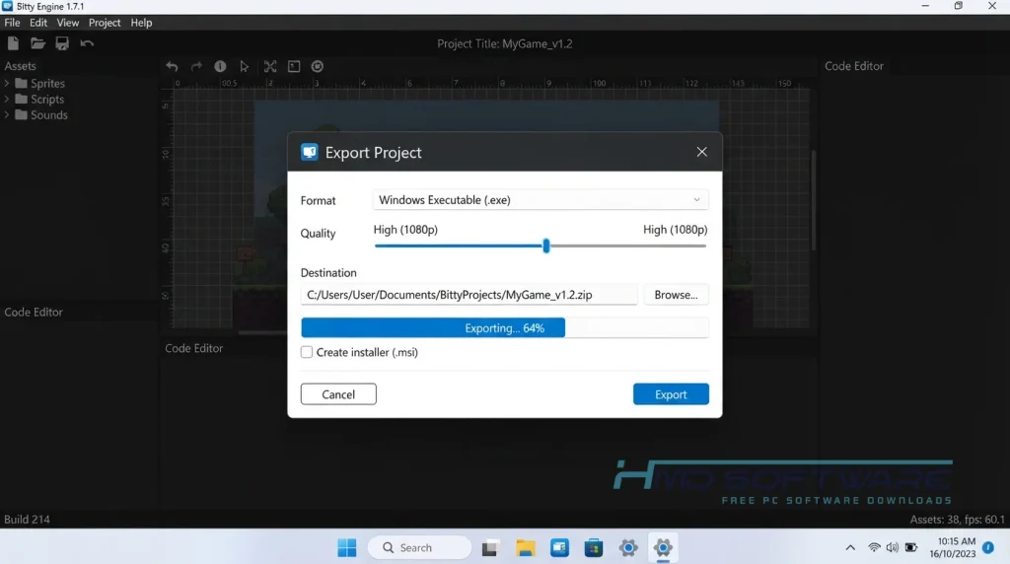The height and width of the screenshot is (564, 1010).
Task: Click the undo arrow beside the save icon
Action: pyautogui.click(x=87, y=43)
